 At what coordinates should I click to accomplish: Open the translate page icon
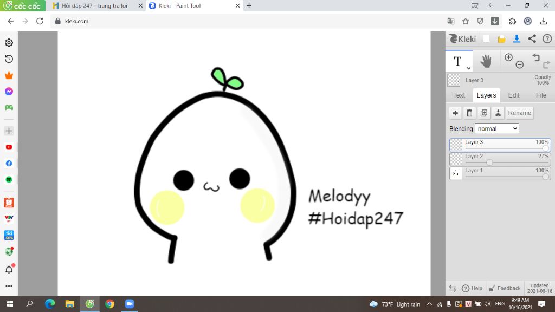[450, 21]
